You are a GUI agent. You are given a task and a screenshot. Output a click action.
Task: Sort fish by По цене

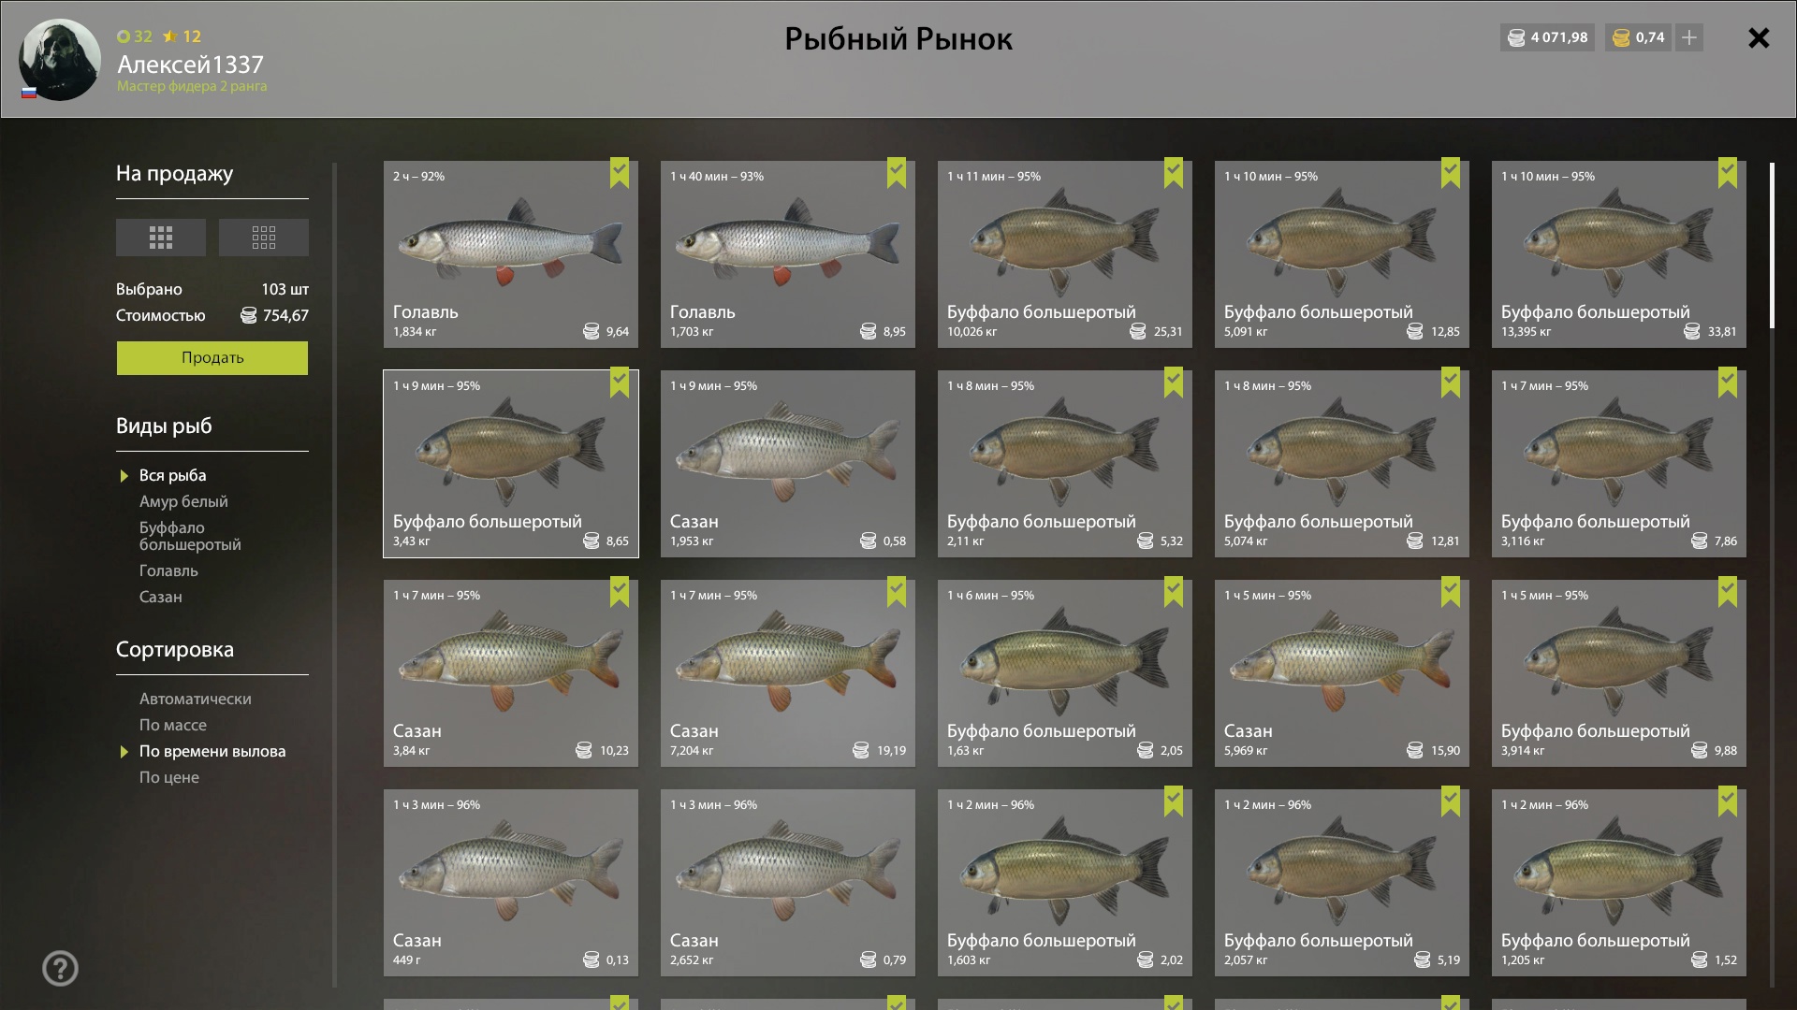point(169,777)
